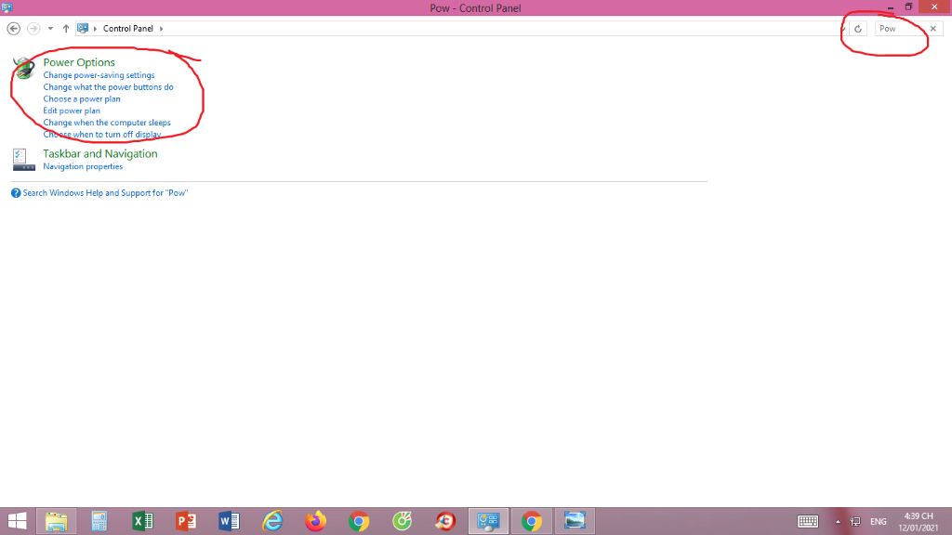Clear the search box with X
The image size is (952, 535).
(x=933, y=29)
